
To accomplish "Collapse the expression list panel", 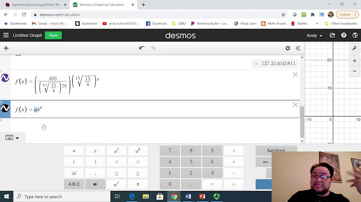I will pyautogui.click(x=298, y=48).
